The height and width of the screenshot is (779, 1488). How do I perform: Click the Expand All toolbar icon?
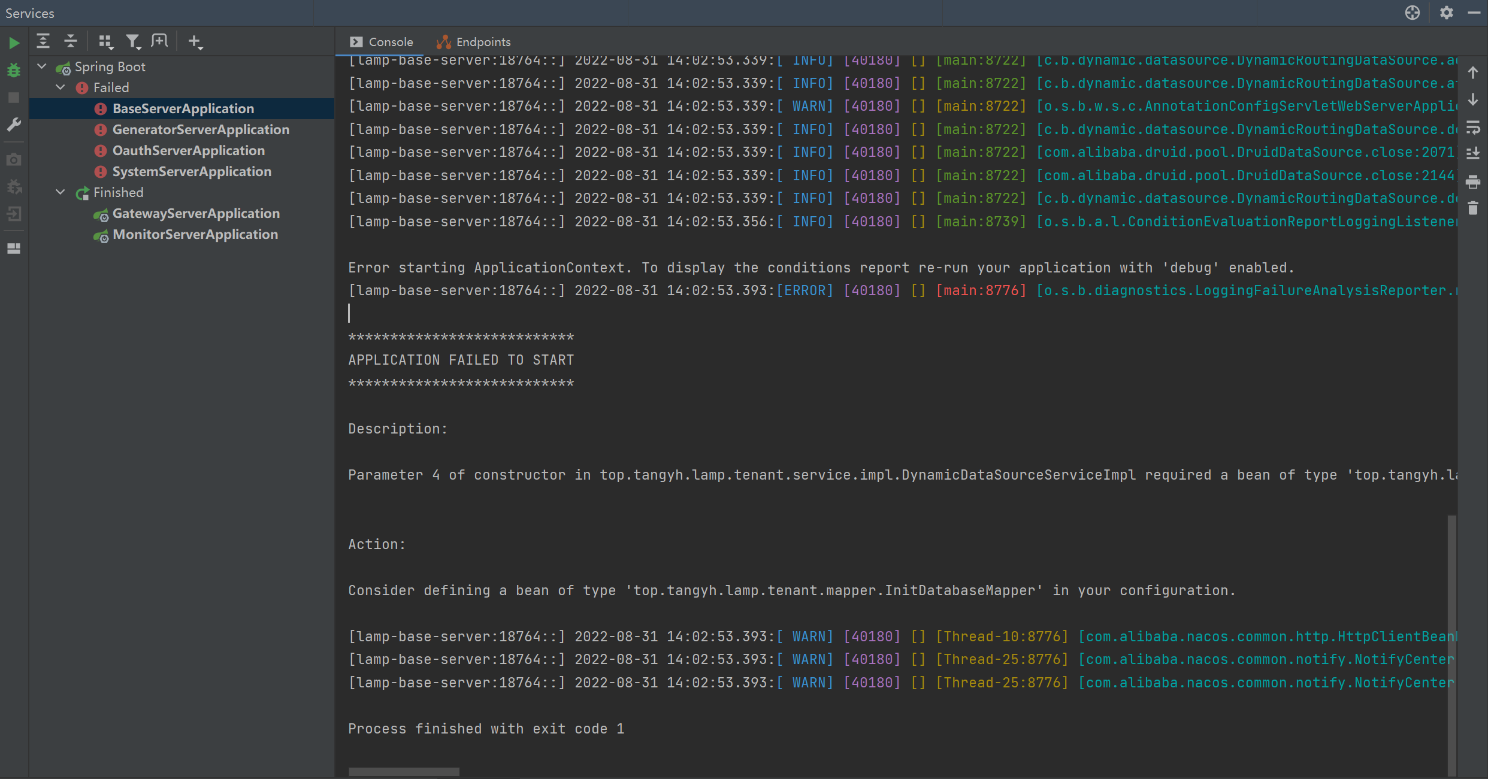coord(43,41)
